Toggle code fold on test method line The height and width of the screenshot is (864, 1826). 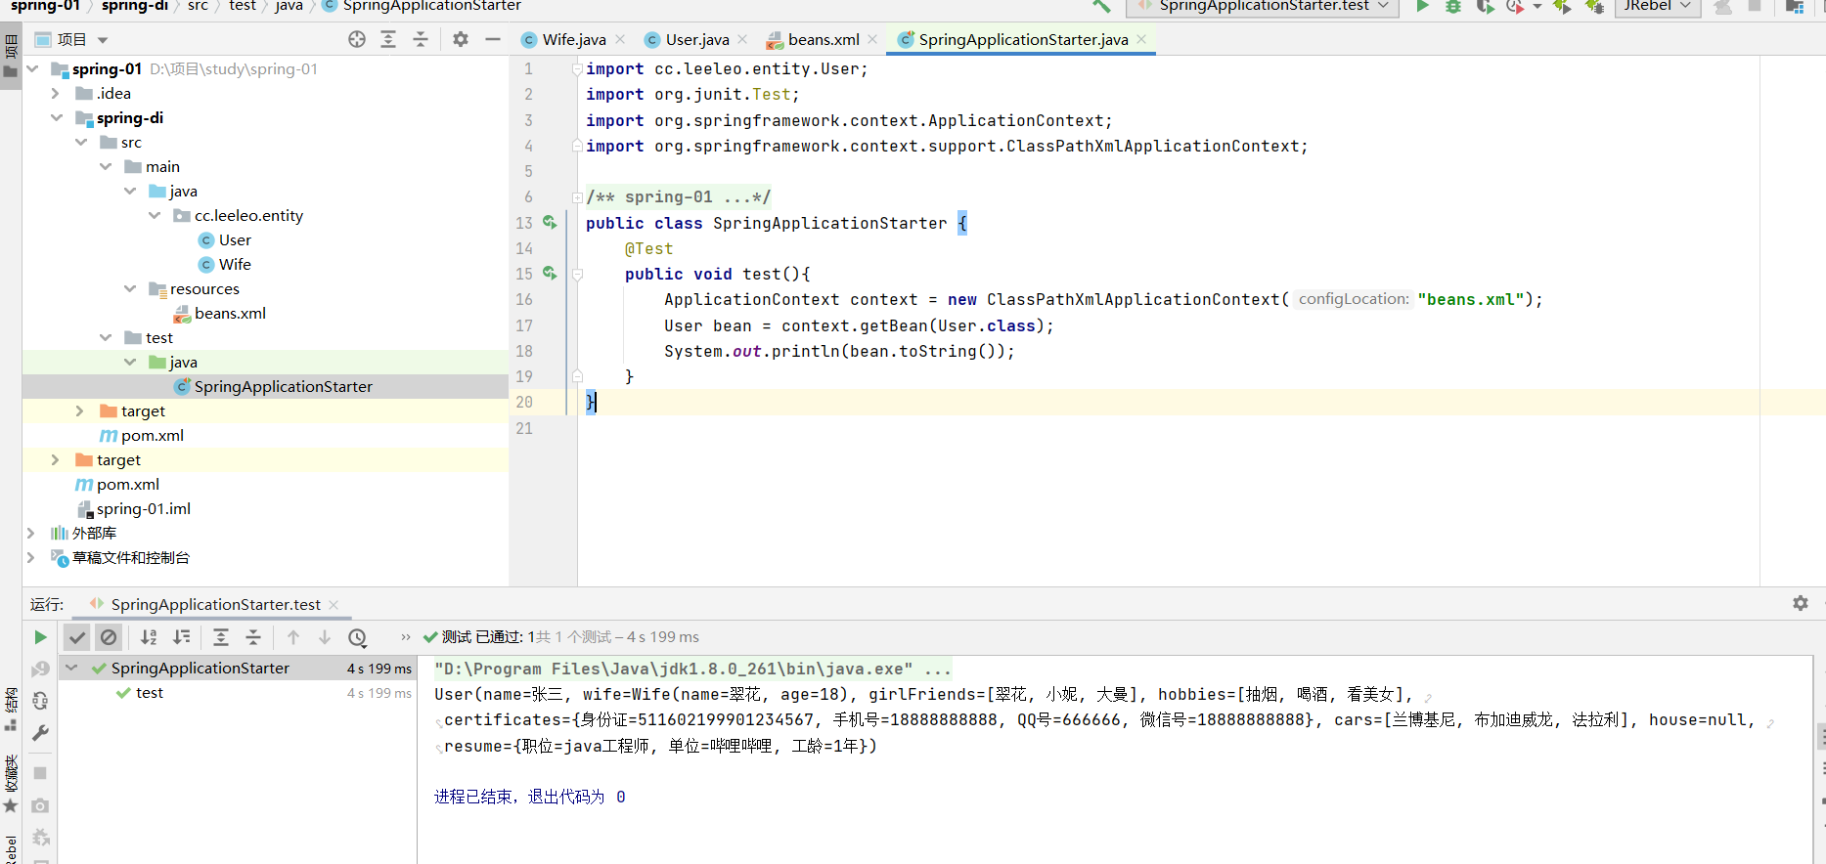[x=577, y=275]
